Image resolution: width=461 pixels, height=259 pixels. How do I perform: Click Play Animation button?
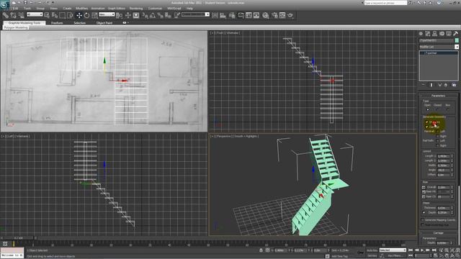pyautogui.click(x=422, y=250)
